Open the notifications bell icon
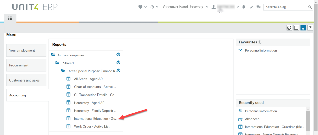318x135 pixels. click(244, 7)
